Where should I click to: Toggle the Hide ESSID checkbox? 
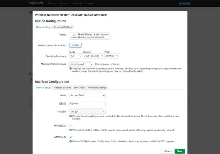(71, 126)
